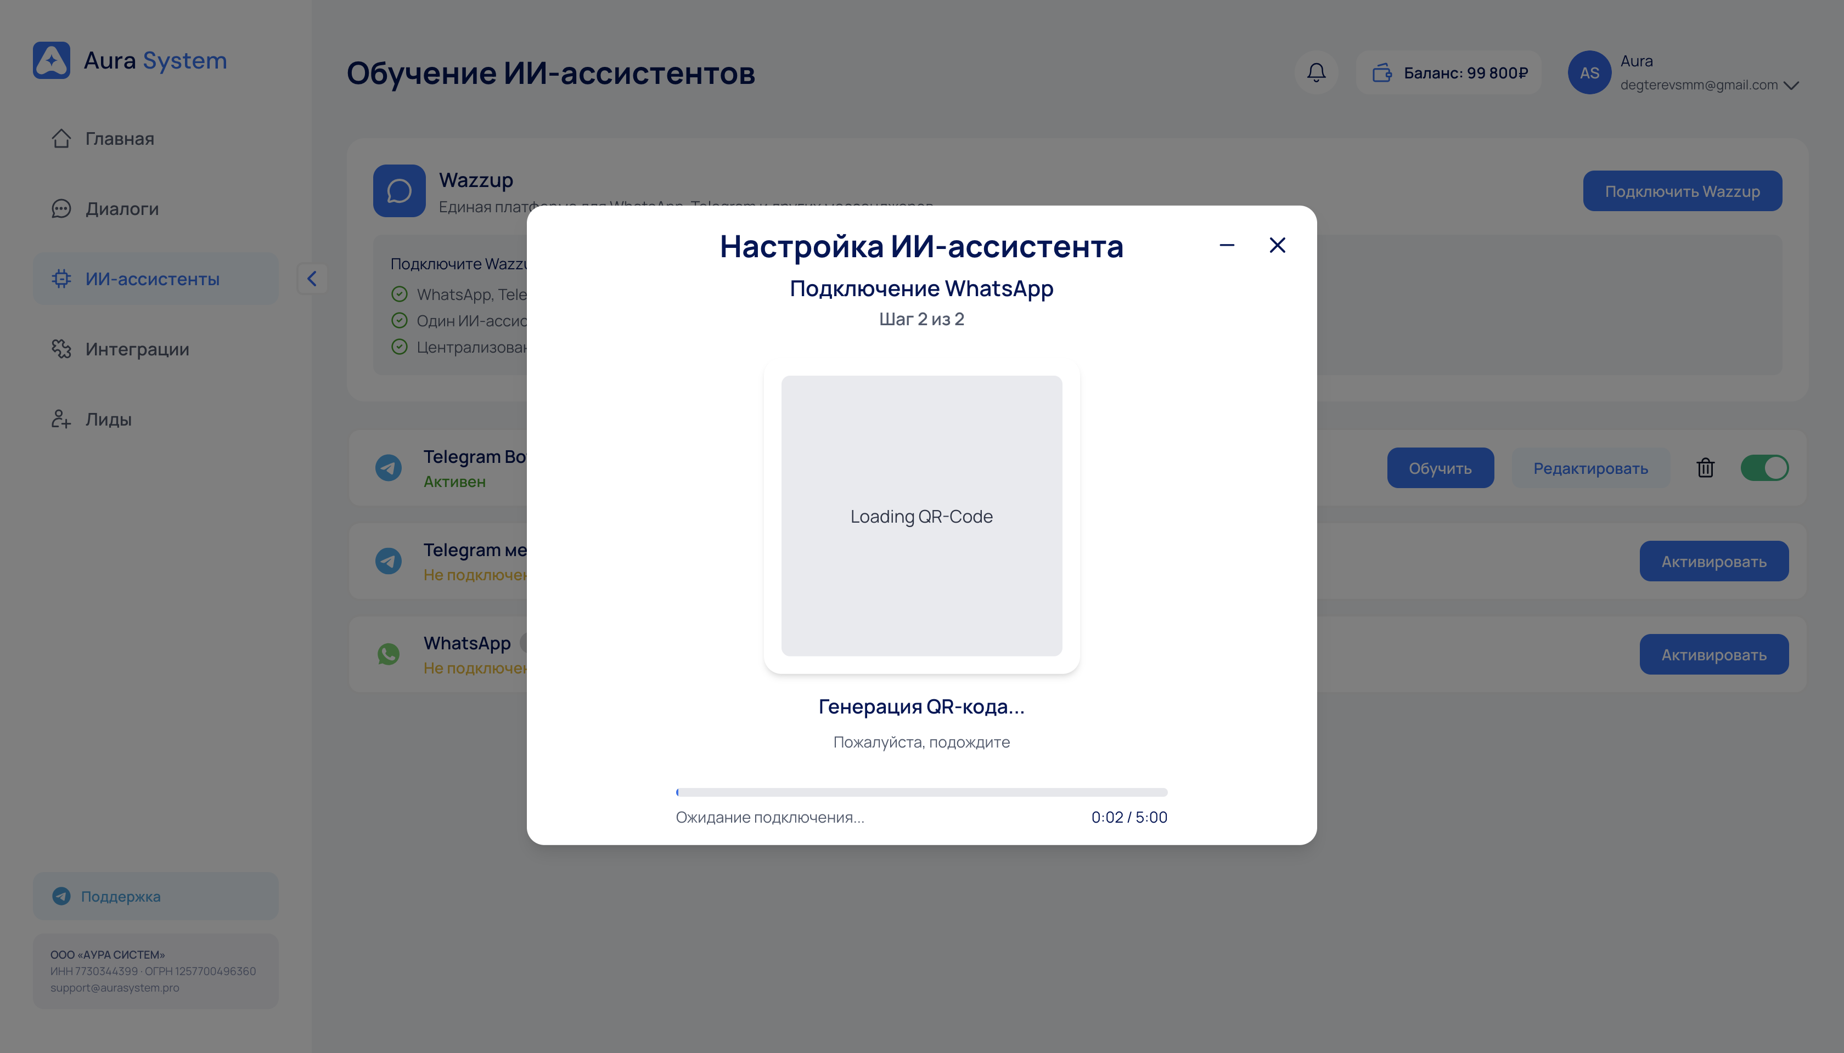Expand the user account dropdown arrow

pos(1791,86)
